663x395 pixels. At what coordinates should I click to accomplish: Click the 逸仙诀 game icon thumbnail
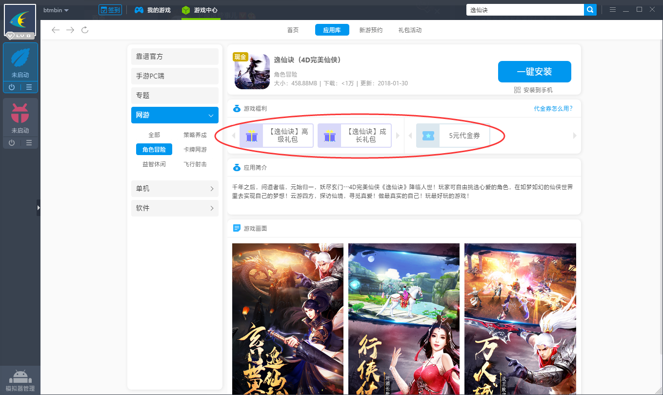point(252,72)
